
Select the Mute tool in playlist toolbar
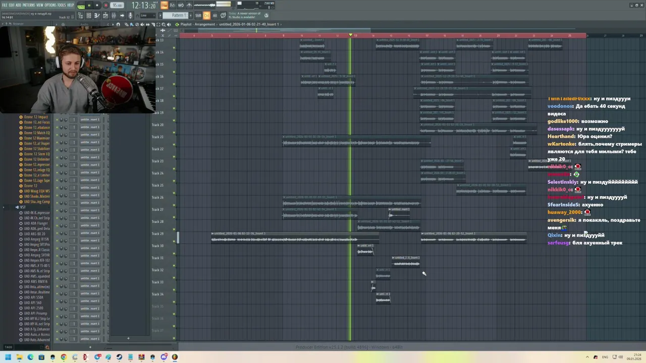[x=142, y=25]
